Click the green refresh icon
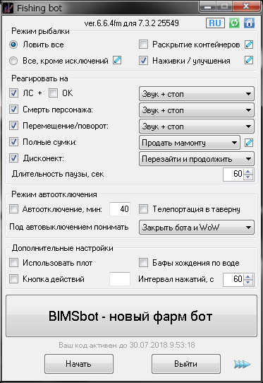263x383 pixels. coord(234,23)
